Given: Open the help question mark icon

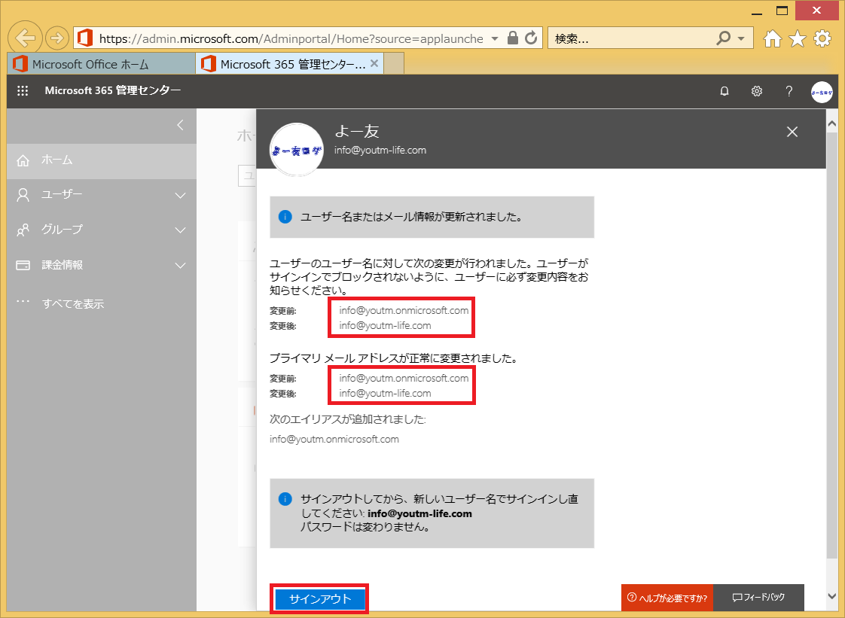Looking at the screenshot, I should [x=789, y=91].
